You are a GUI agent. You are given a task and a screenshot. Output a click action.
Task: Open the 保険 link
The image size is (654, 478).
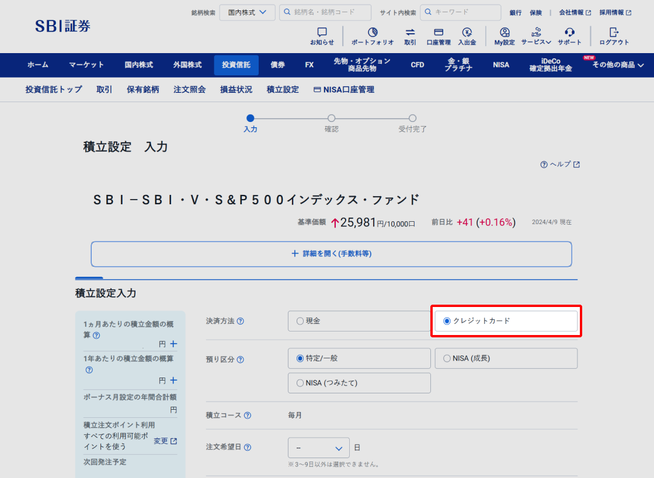tap(536, 13)
